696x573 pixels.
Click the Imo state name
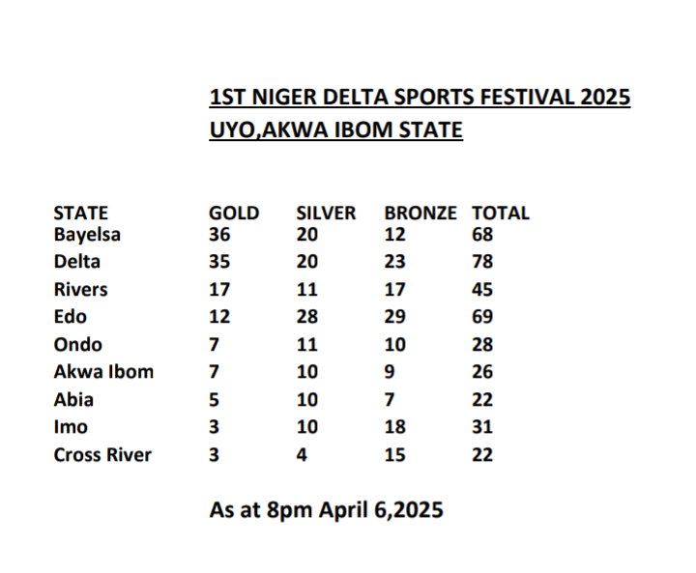(71, 427)
